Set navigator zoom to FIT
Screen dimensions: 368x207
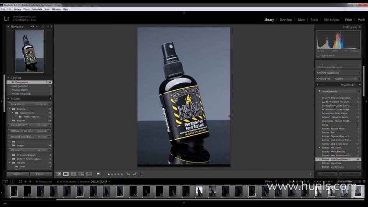[33, 26]
